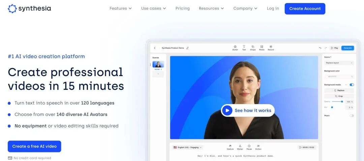Open the Media tool
364x161 pixels.
(x=262, y=48)
